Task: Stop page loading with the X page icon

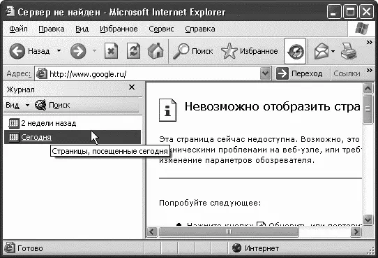Action: click(111, 51)
